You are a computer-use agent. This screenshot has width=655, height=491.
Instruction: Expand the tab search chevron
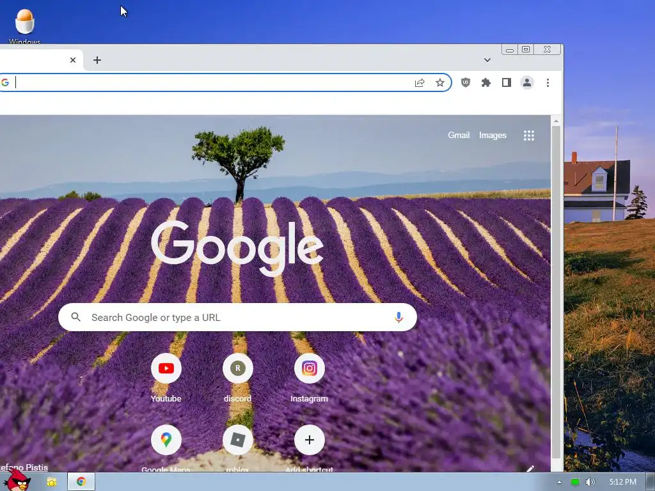pos(487,60)
